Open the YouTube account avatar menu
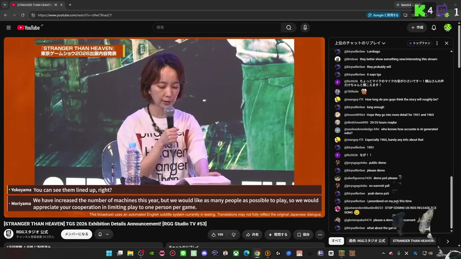 click(x=448, y=28)
